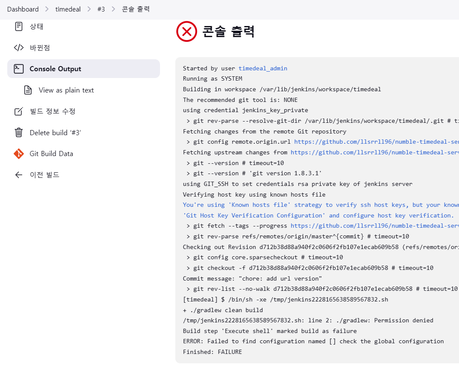Screen dimensions: 459x365
Task: Click the trash can icon for Delete build
Action: tap(19, 132)
